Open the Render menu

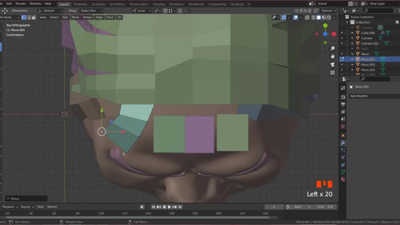(21, 4)
